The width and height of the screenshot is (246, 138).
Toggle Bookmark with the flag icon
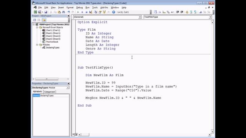[201, 12]
